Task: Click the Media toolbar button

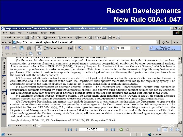Action: (81, 38)
